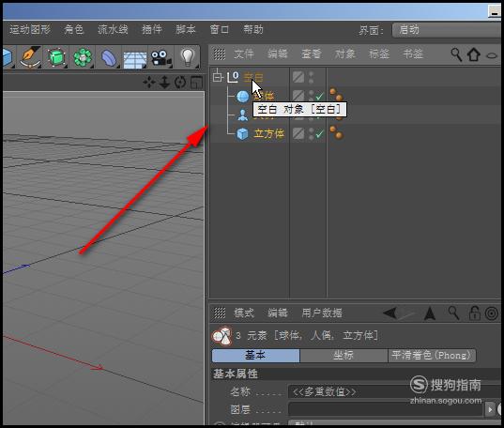Open the green array generator tool
Viewport: 504px width, 428px height.
83,57
